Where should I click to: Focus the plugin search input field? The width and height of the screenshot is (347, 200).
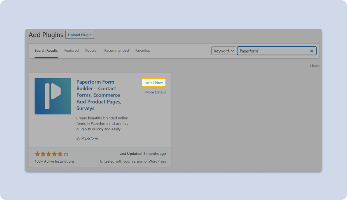274,51
